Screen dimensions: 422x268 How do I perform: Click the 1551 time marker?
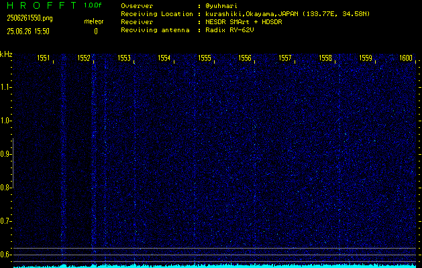pyautogui.click(x=44, y=58)
